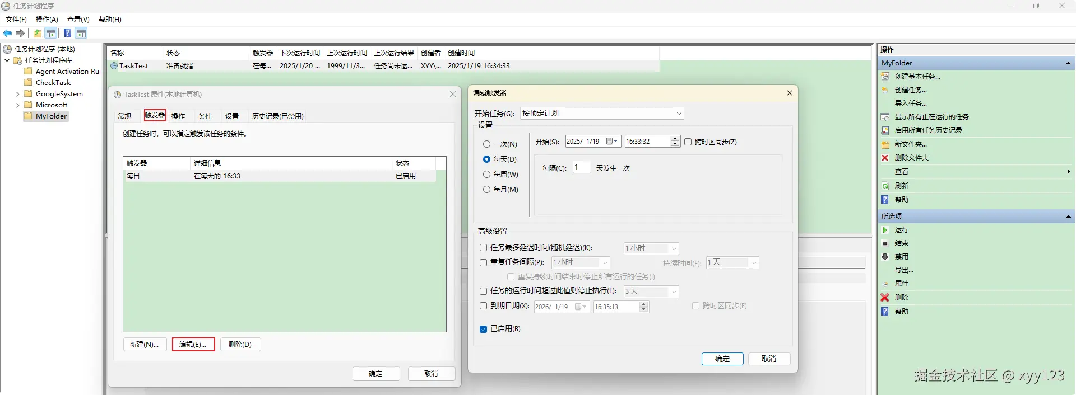Click the red X 删除文件夹 icon
Viewport: 1076px width, 395px height.
click(x=885, y=158)
